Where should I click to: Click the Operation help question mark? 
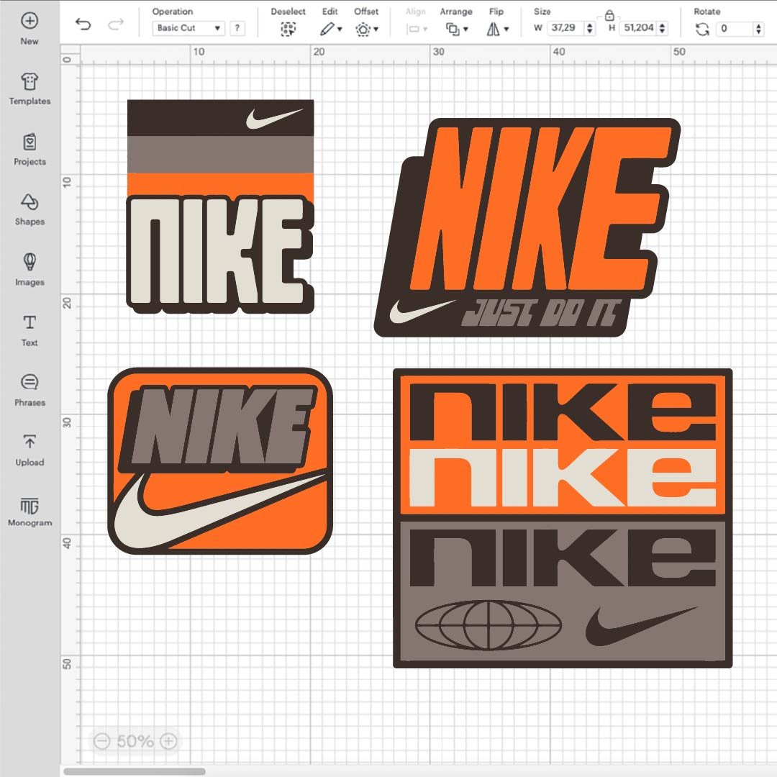237,28
